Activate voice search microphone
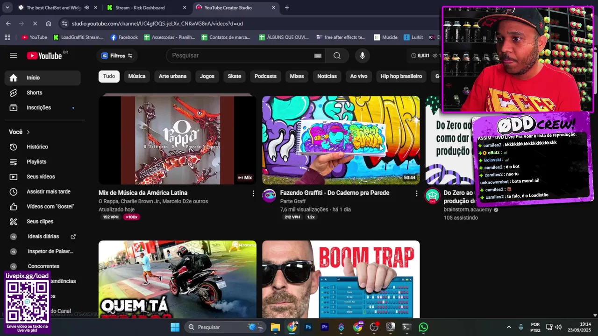This screenshot has height=336, width=598. [x=362, y=56]
